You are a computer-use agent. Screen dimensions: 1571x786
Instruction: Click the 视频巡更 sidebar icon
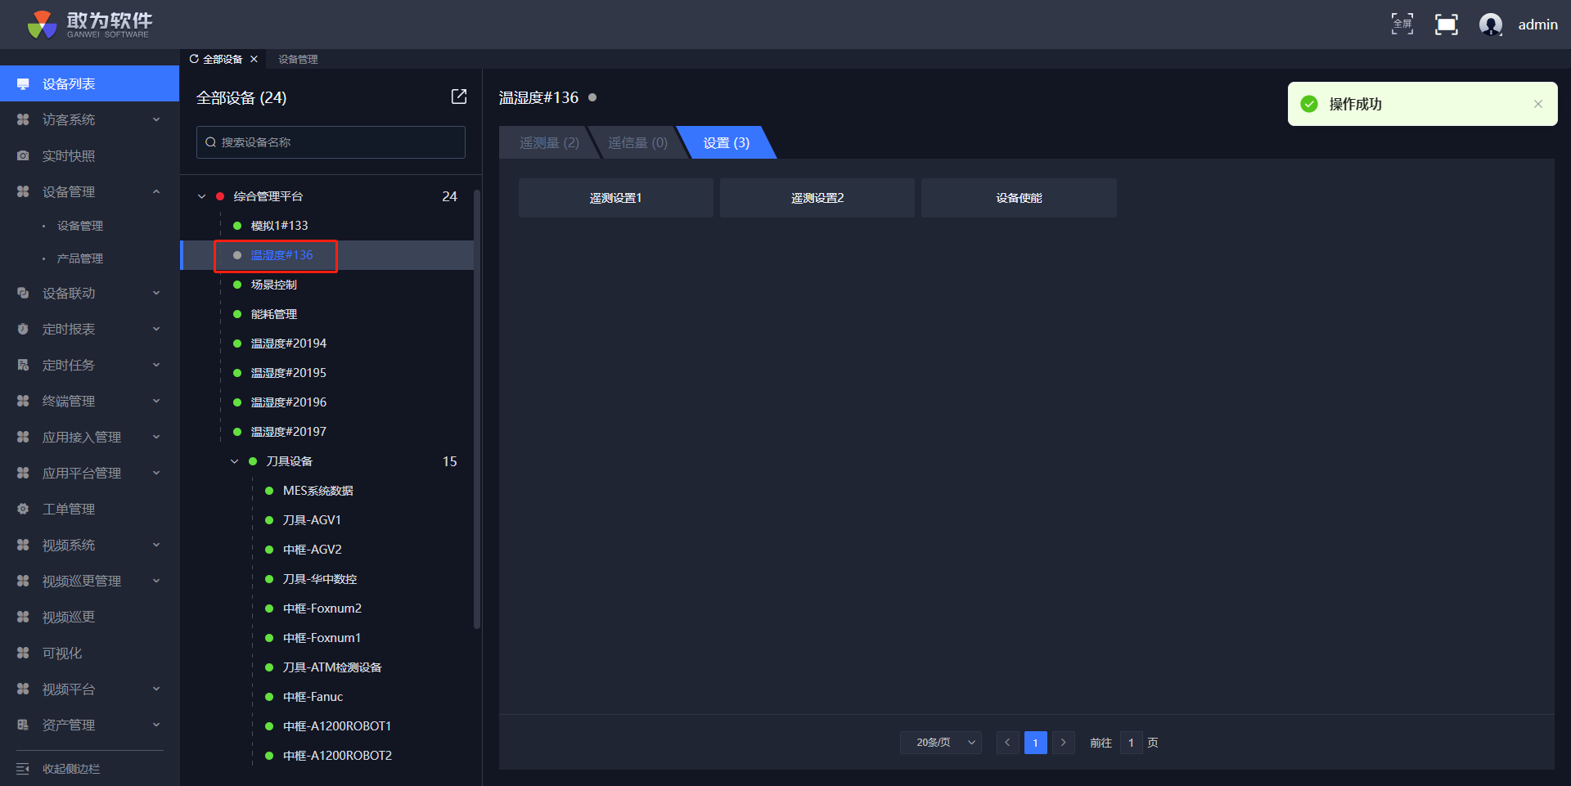(x=23, y=617)
